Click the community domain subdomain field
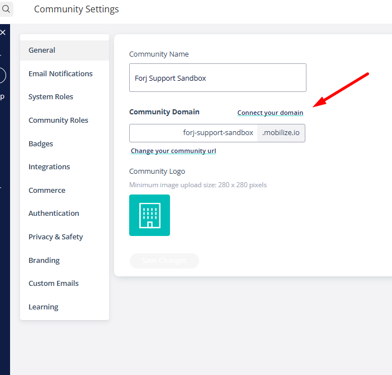This screenshot has width=392, height=375. tap(193, 133)
